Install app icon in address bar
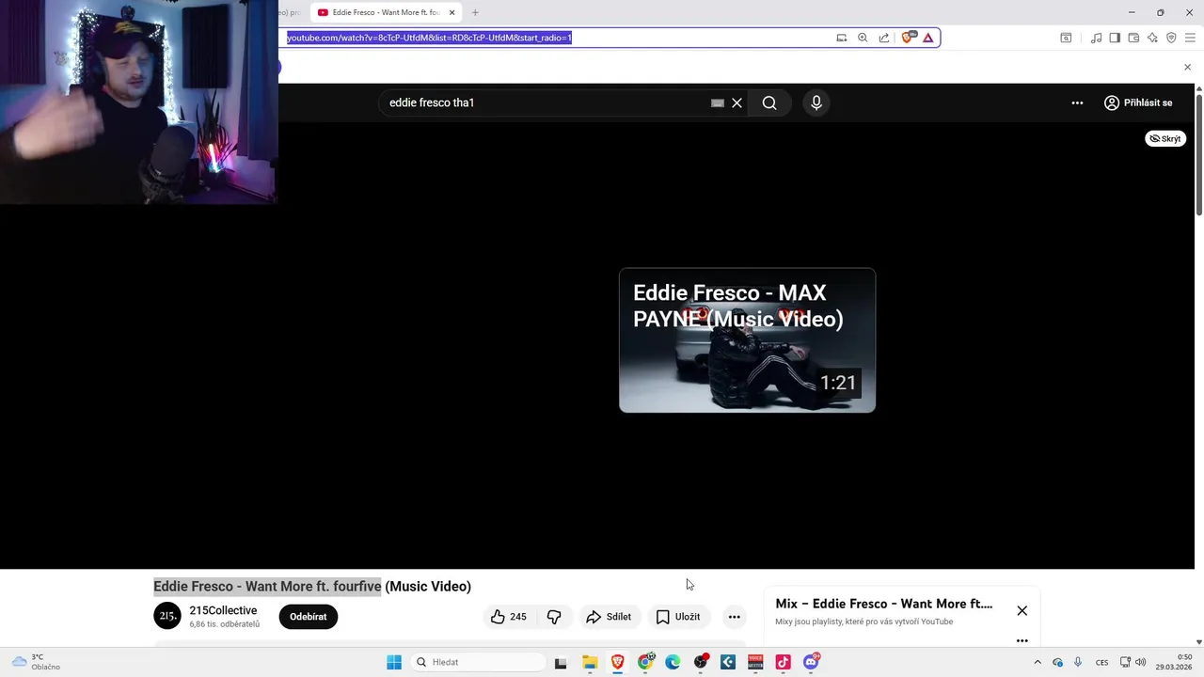This screenshot has width=1204, height=677. click(x=841, y=38)
